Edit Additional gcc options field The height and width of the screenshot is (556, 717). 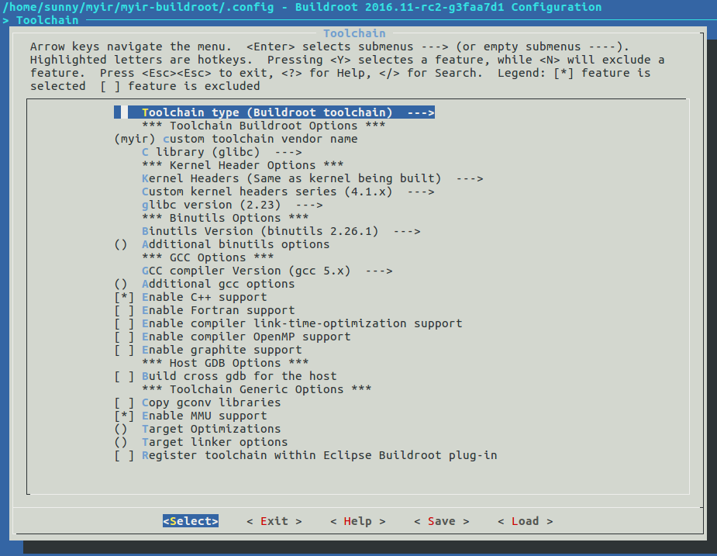pos(205,284)
